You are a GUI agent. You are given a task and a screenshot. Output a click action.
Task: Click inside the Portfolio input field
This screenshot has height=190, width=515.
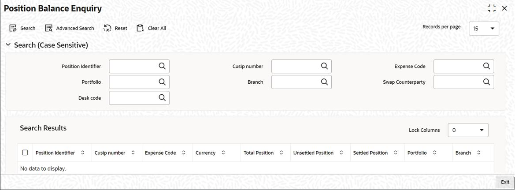[x=133, y=82]
